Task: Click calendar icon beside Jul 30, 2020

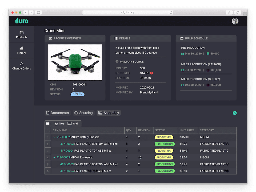Action: point(182,70)
